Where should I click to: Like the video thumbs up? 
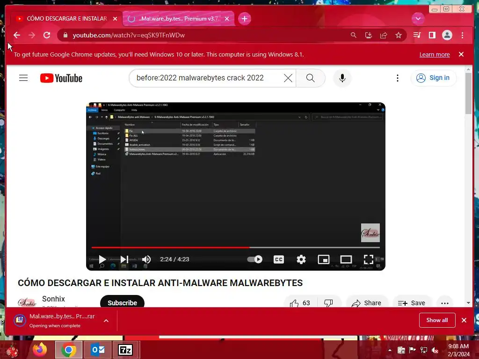click(300, 303)
